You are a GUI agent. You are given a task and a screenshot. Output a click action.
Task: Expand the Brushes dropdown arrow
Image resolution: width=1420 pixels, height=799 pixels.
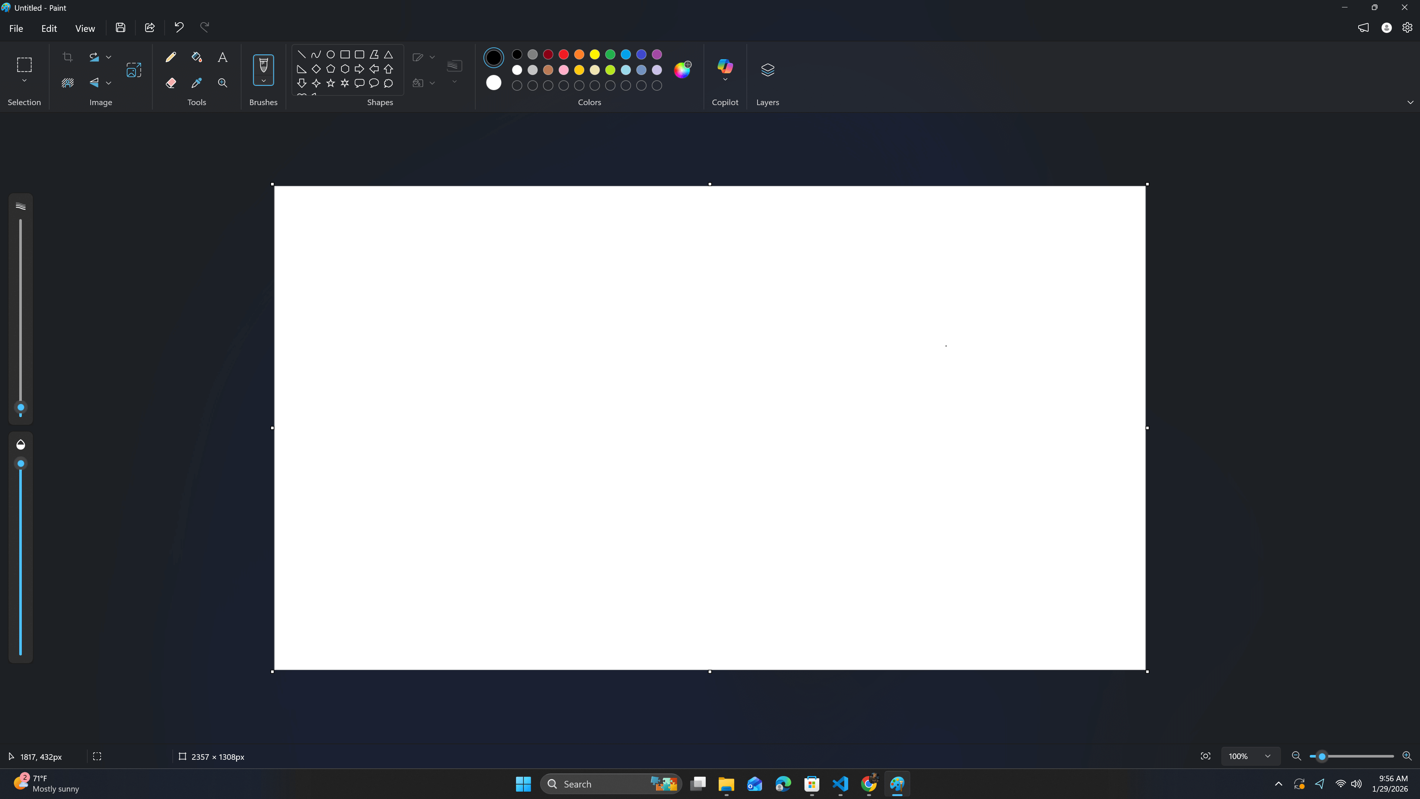click(x=263, y=81)
